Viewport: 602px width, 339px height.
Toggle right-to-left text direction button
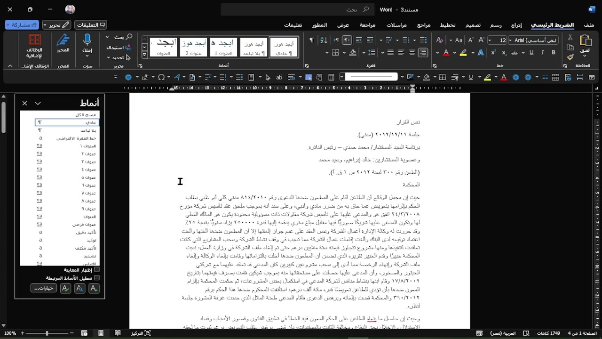point(347,40)
